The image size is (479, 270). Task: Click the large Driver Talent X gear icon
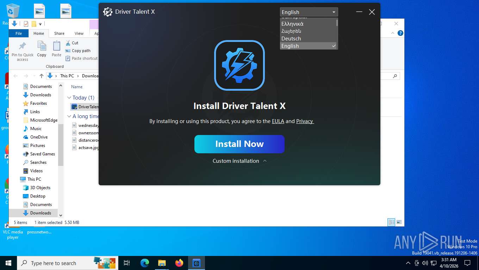pos(240,65)
